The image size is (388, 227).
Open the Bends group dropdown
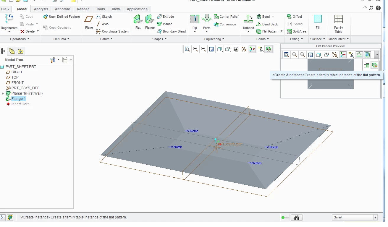pos(263,39)
